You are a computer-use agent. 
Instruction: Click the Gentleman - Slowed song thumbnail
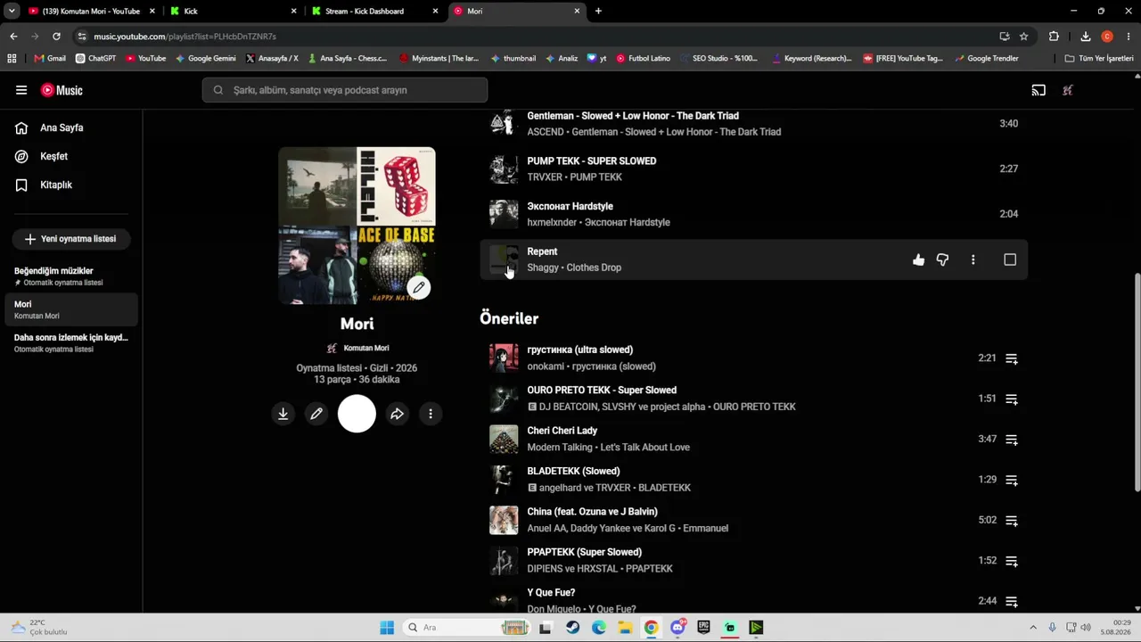tap(504, 123)
